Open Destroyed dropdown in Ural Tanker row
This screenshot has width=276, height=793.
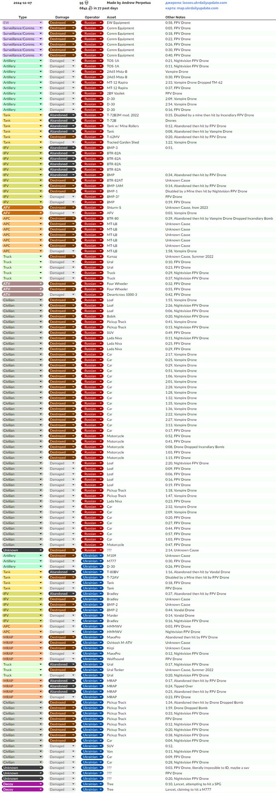click(62, 670)
